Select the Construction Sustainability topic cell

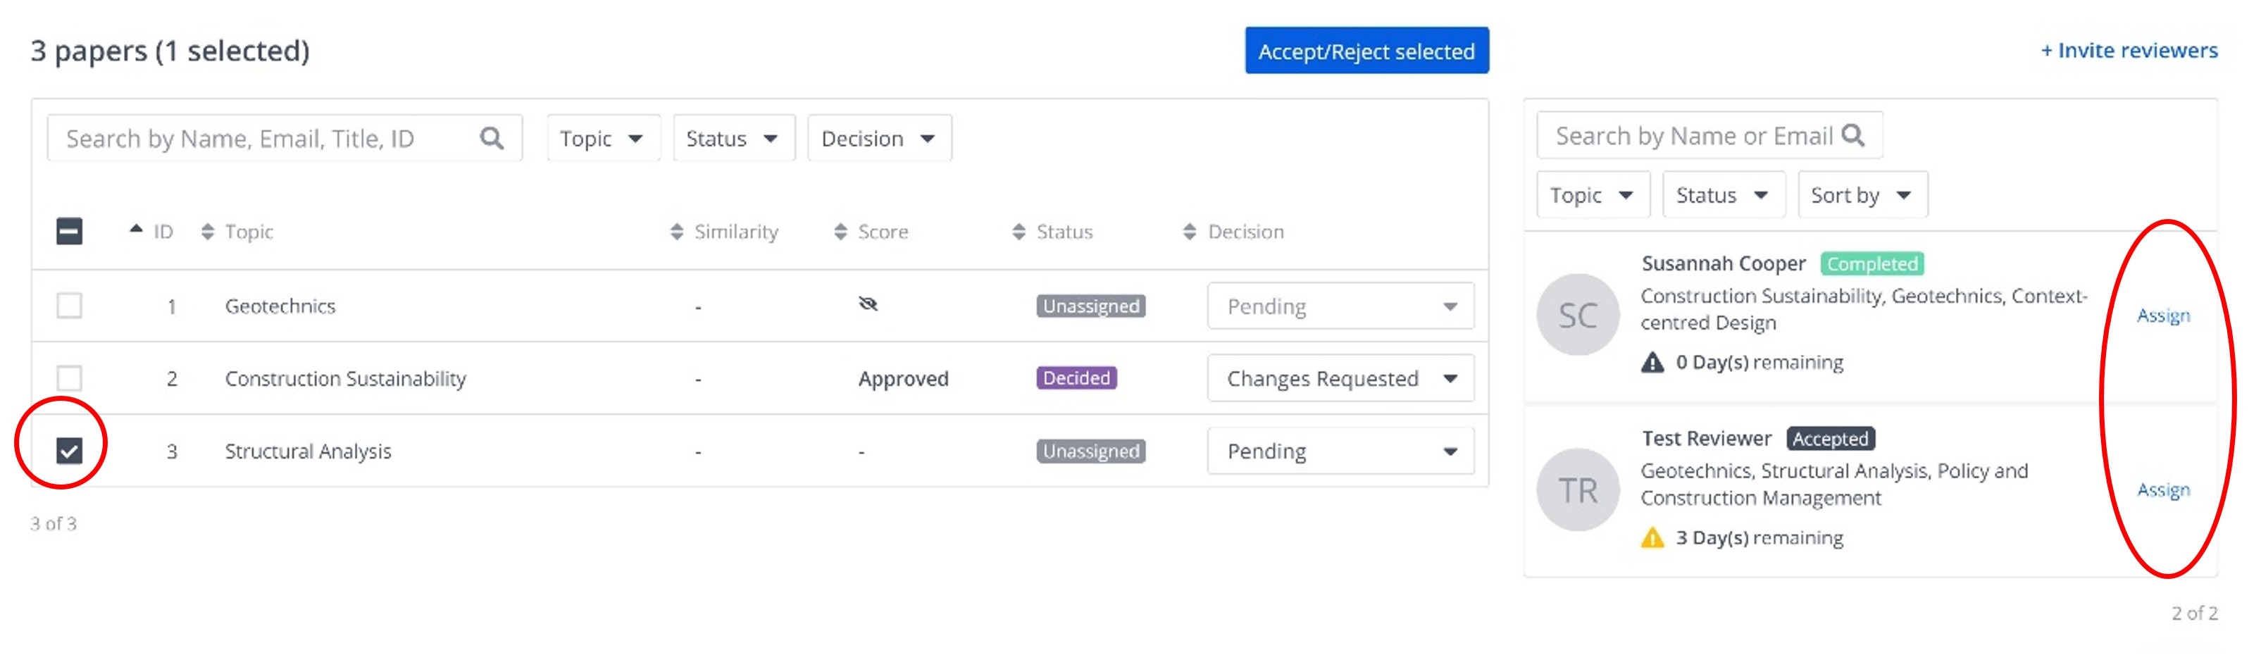pyautogui.click(x=345, y=378)
